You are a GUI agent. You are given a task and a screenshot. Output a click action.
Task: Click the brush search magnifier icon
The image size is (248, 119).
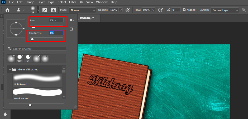(x=9, y=49)
